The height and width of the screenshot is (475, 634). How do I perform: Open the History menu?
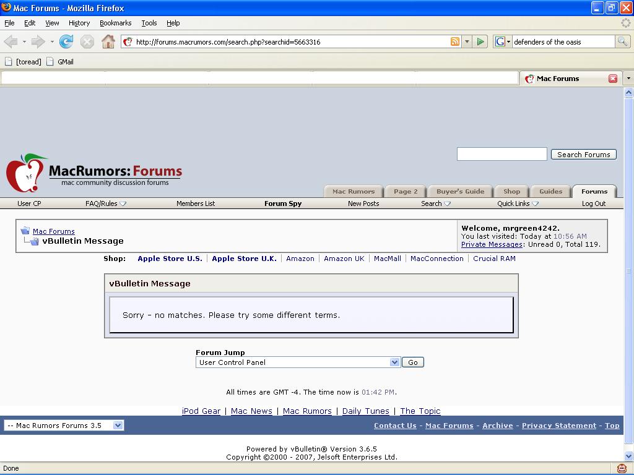click(x=79, y=23)
